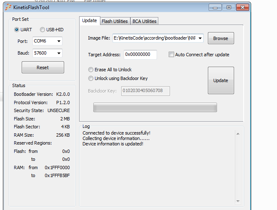Click the log line 'Connected to device successfully!'
Viewport: 277px width, 210px height.
(116, 133)
